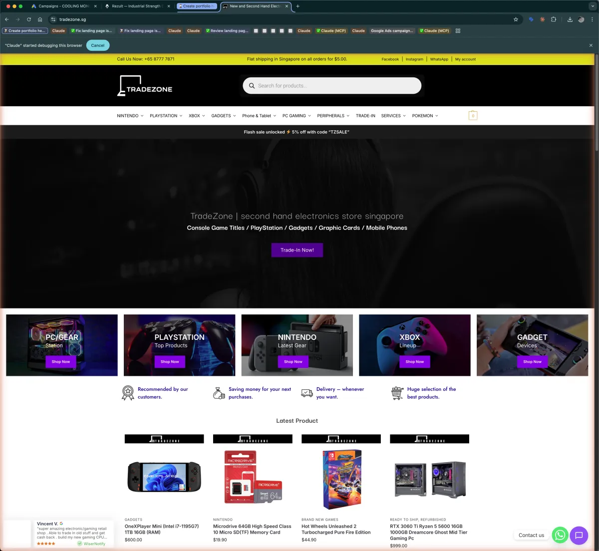Screen dimensions: 599x551
Task: Open a new browser tab
Action: [298, 6]
